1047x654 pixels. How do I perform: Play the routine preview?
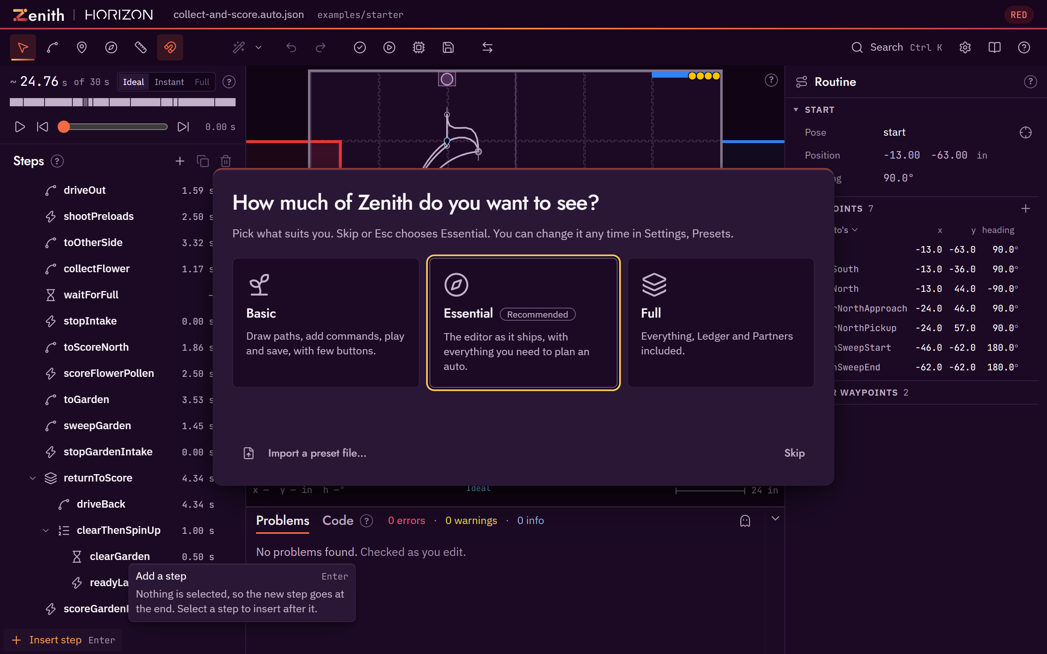(x=20, y=127)
